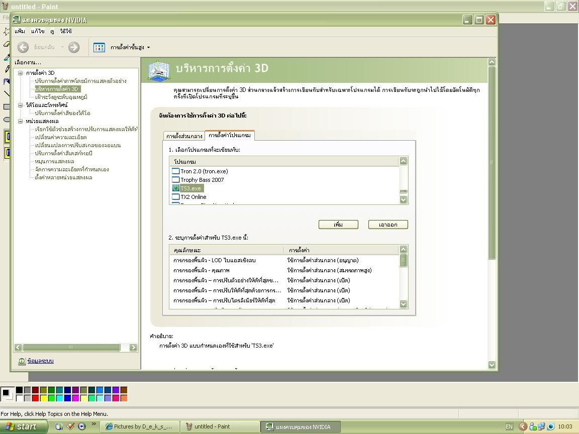The height and width of the screenshot is (434, 579).
Task: Click the 3D settings header icon
Action: [159, 70]
